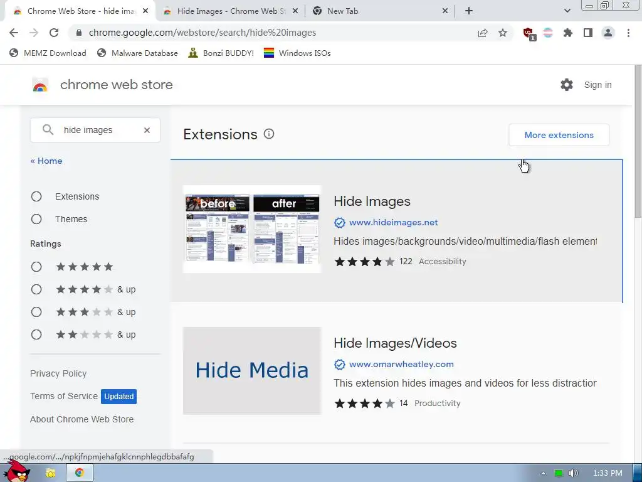Open Windows ISOs bookmark

coord(297,53)
